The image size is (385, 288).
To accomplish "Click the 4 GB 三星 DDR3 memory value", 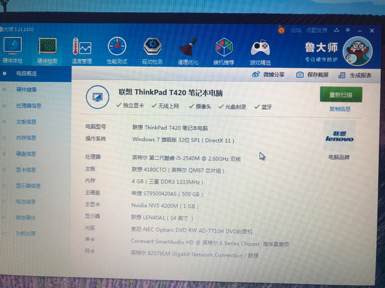I will 167,182.
